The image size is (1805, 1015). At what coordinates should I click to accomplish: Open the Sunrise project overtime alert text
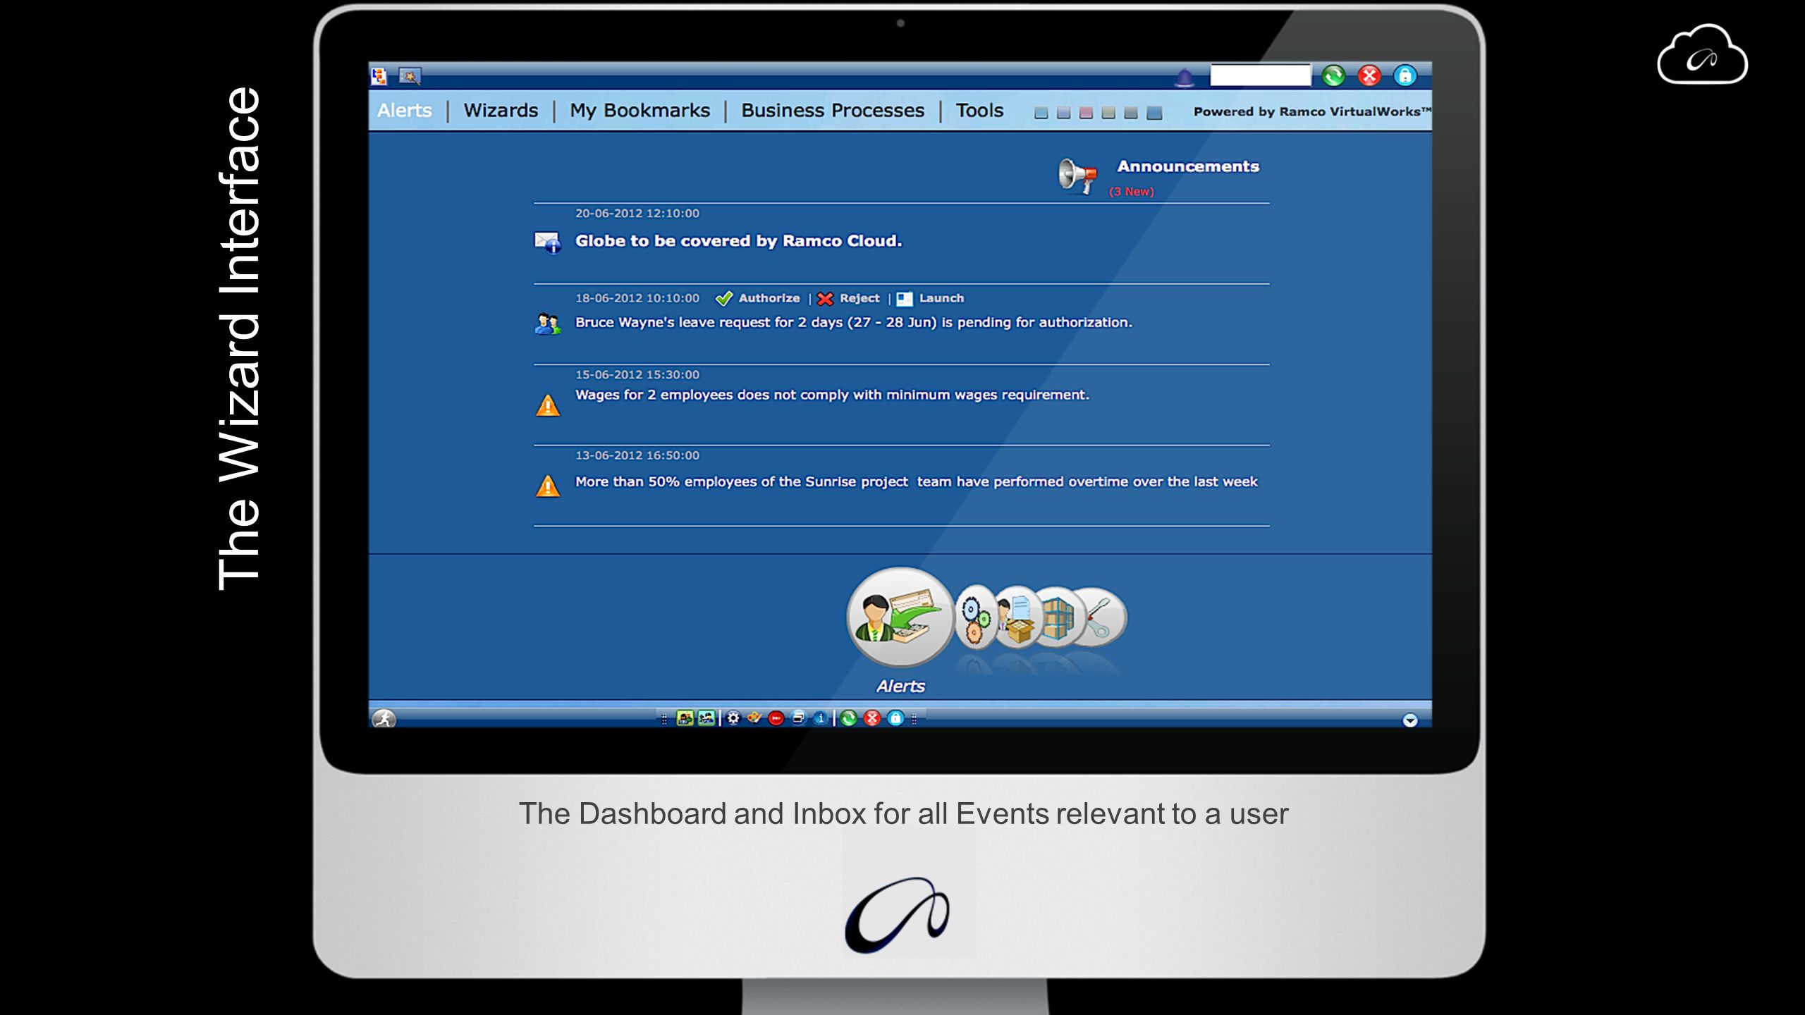tap(916, 481)
